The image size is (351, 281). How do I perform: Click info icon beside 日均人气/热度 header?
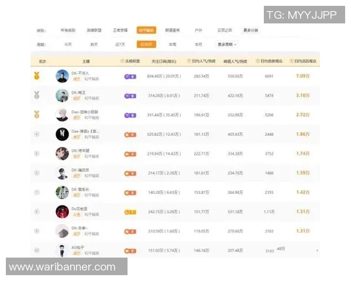pos(189,61)
